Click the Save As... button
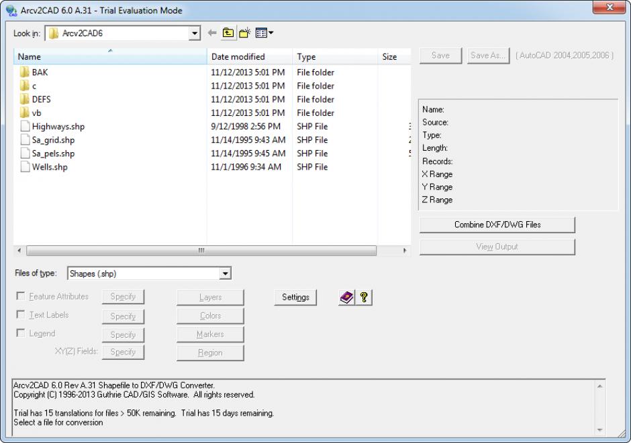Image resolution: width=631 pixels, height=443 pixels. coord(488,56)
